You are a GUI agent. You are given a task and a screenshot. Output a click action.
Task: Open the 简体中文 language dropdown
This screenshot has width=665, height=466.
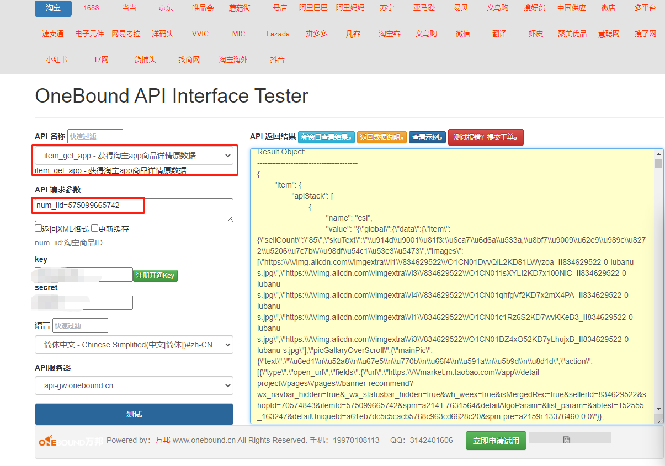pos(134,344)
